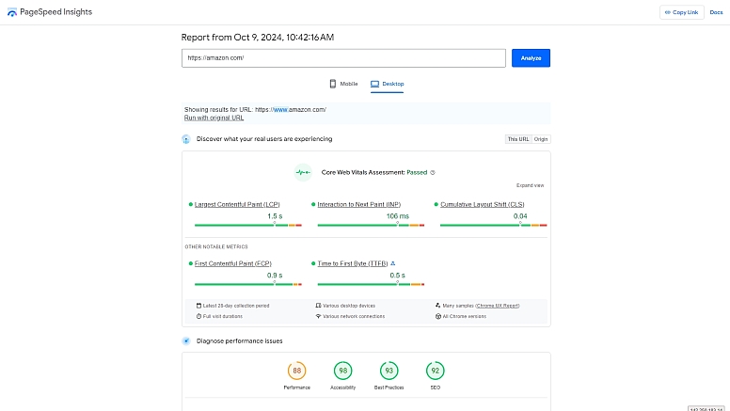Switch to the Mobile tab
The height and width of the screenshot is (411, 730).
point(343,84)
